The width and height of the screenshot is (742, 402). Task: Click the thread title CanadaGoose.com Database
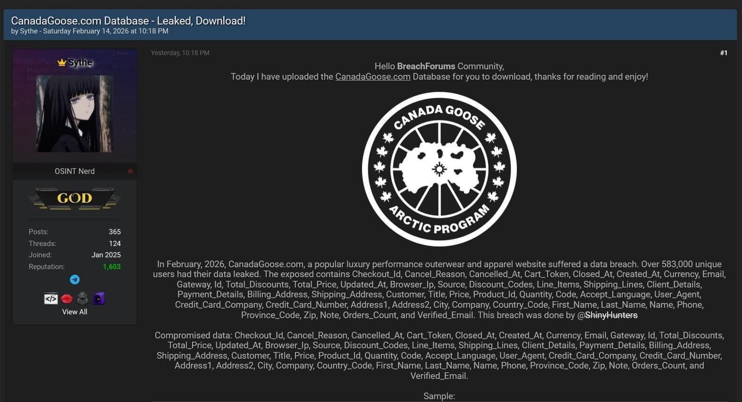[128, 21]
